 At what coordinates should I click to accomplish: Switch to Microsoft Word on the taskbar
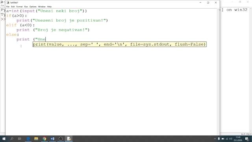52,138
